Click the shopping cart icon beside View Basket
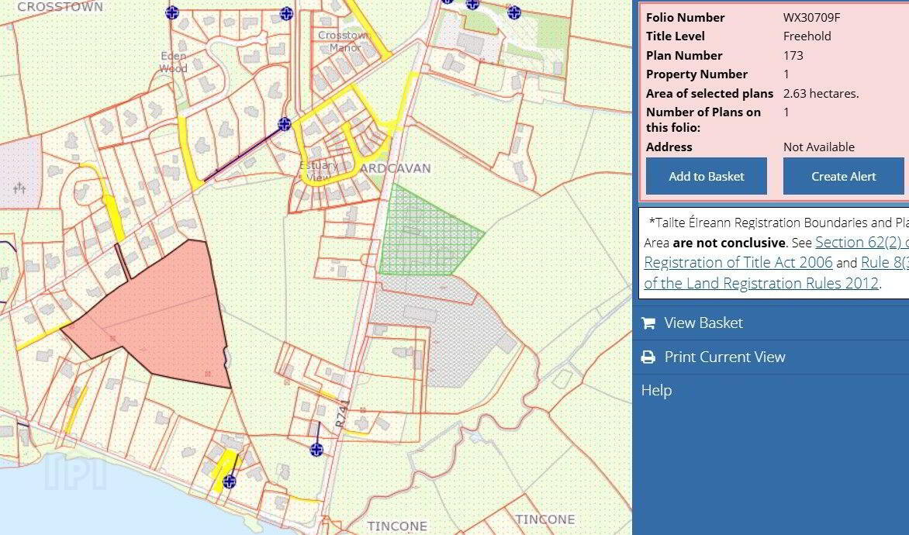Screen dimensions: 909x535 pyautogui.click(x=648, y=323)
